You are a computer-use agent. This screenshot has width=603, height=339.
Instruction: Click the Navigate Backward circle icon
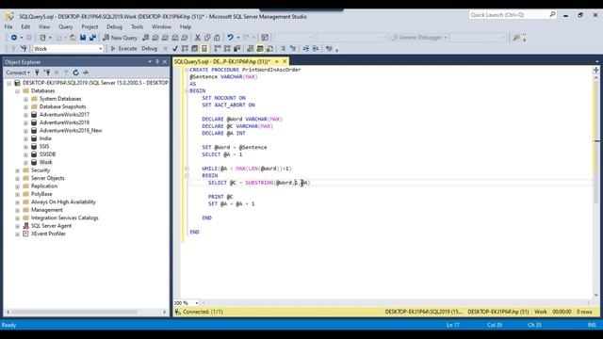tap(14, 38)
